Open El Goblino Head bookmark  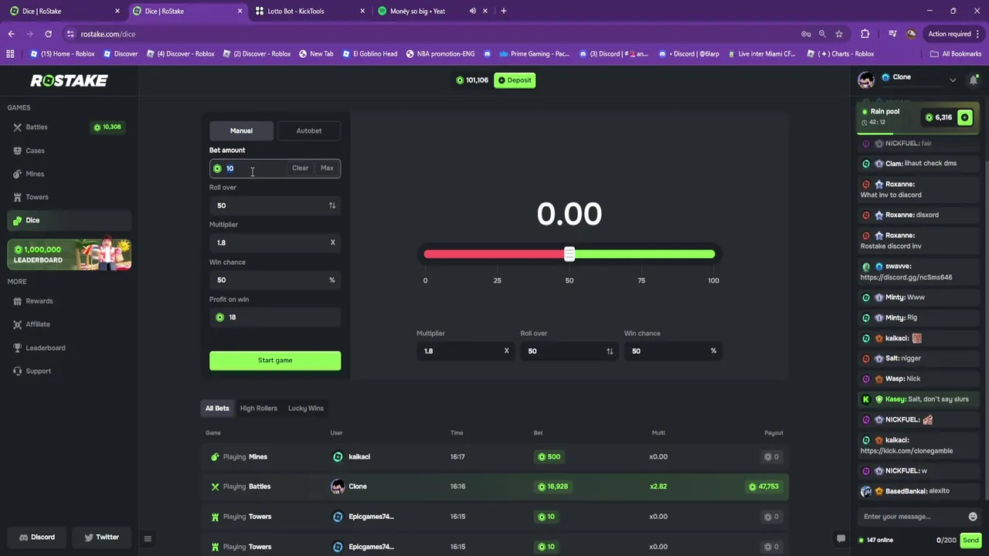point(369,54)
